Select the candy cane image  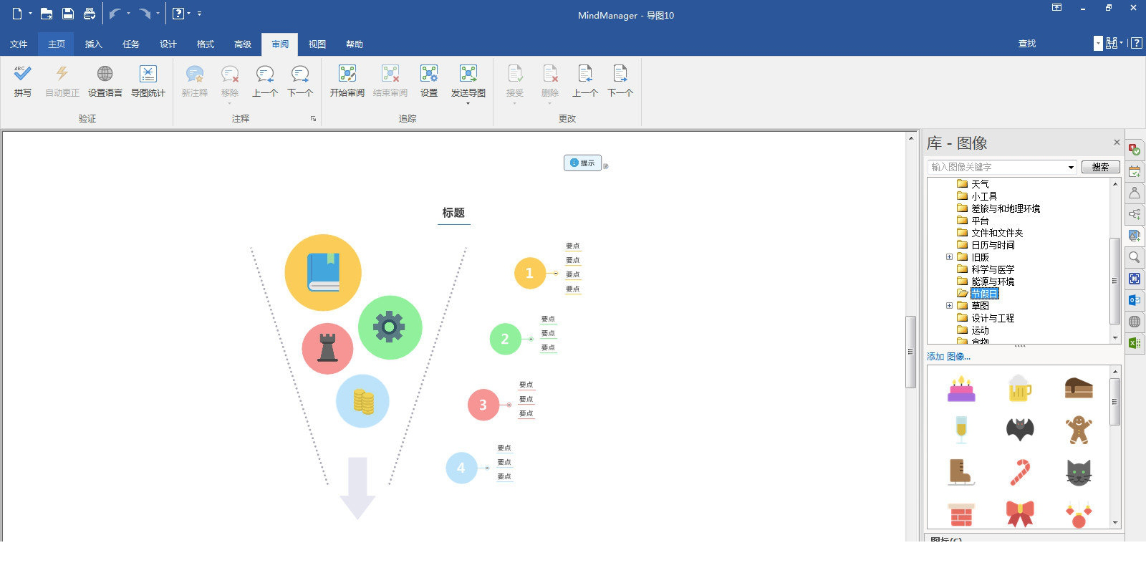tap(1020, 473)
